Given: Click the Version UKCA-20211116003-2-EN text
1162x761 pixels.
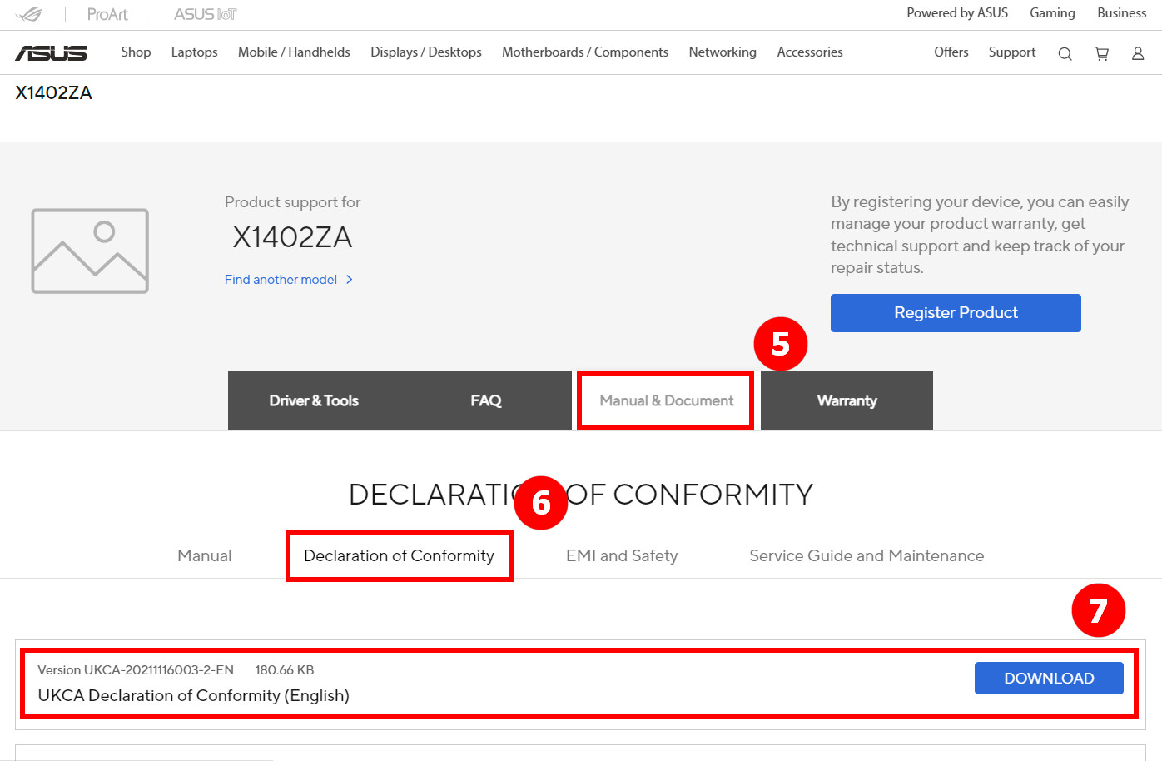Looking at the screenshot, I should pyautogui.click(x=136, y=669).
